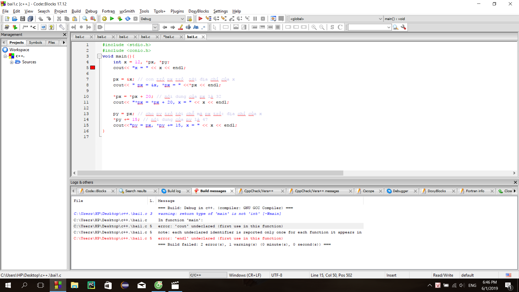Close the Build messages tab

(x=232, y=191)
